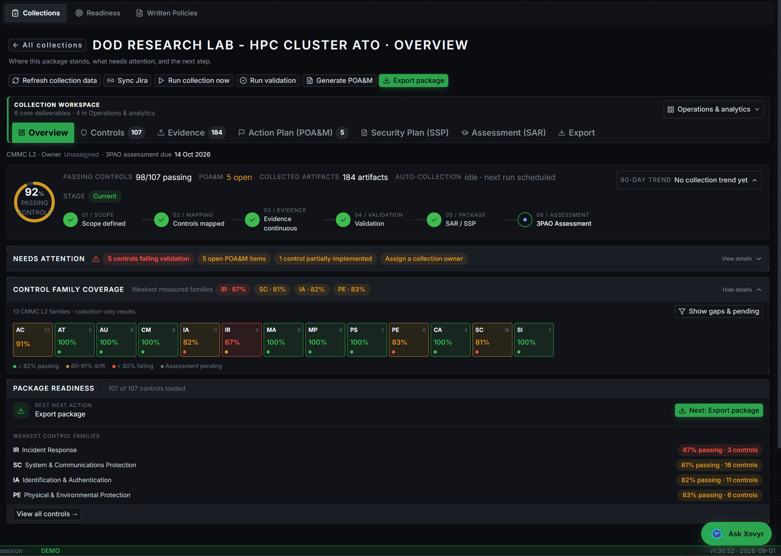Screen dimensions: 781x556
Task: Click the SC · 81% family chip
Action: pyautogui.click(x=272, y=289)
